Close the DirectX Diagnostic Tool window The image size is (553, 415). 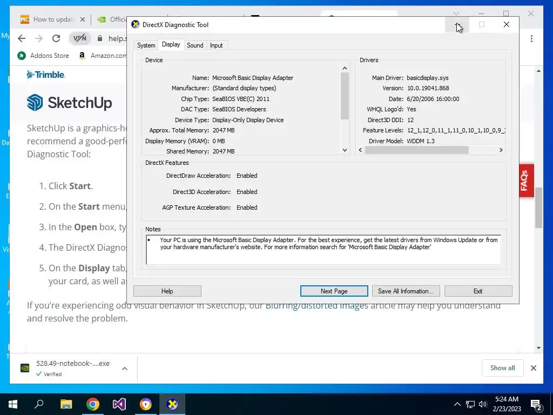(x=507, y=24)
